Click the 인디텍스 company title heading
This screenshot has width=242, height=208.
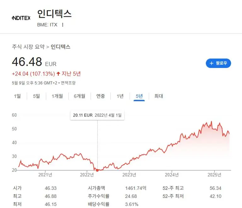pos(54,14)
